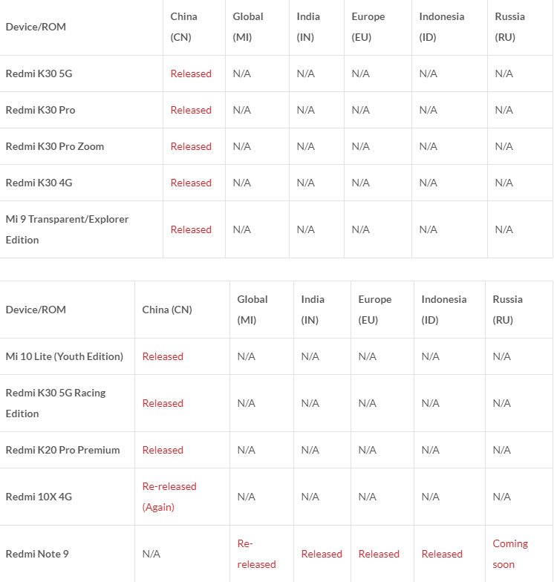
Task: Open Released link for Mi 9 Transparent/Explorer Edition
Action: (x=191, y=229)
